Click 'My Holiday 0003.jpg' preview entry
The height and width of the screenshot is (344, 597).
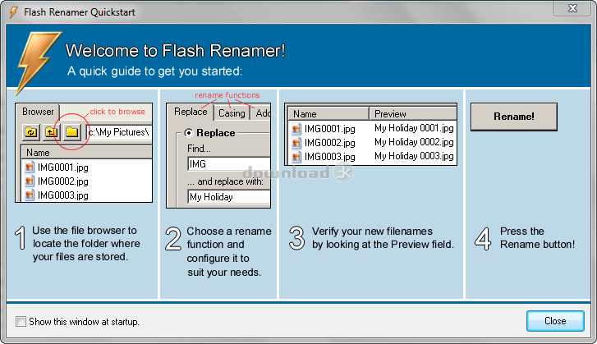tap(414, 156)
